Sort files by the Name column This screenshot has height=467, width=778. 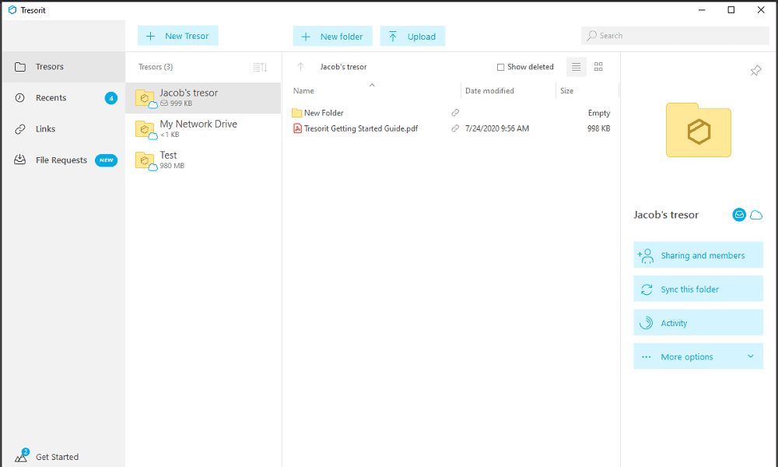[303, 91]
